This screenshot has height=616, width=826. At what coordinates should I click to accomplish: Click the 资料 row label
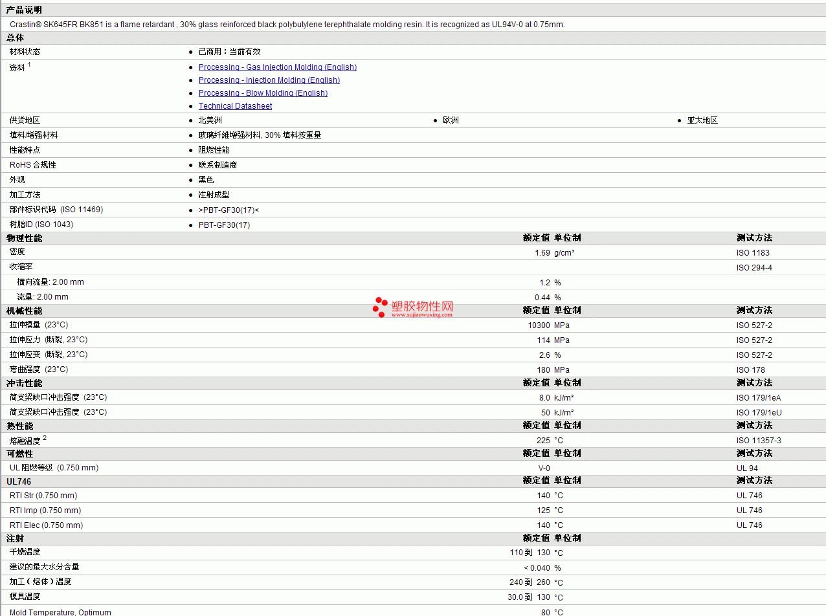point(17,67)
